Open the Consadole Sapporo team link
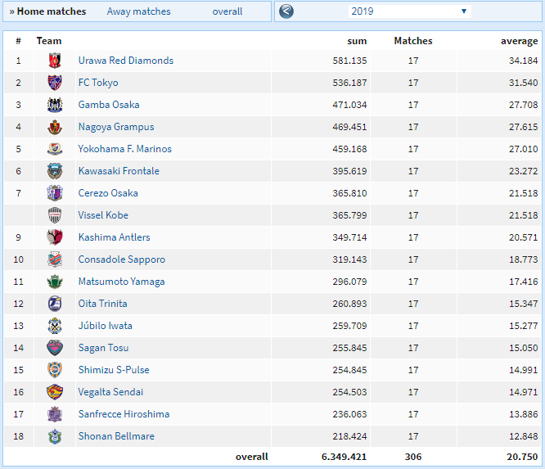The image size is (545, 469). [x=121, y=259]
